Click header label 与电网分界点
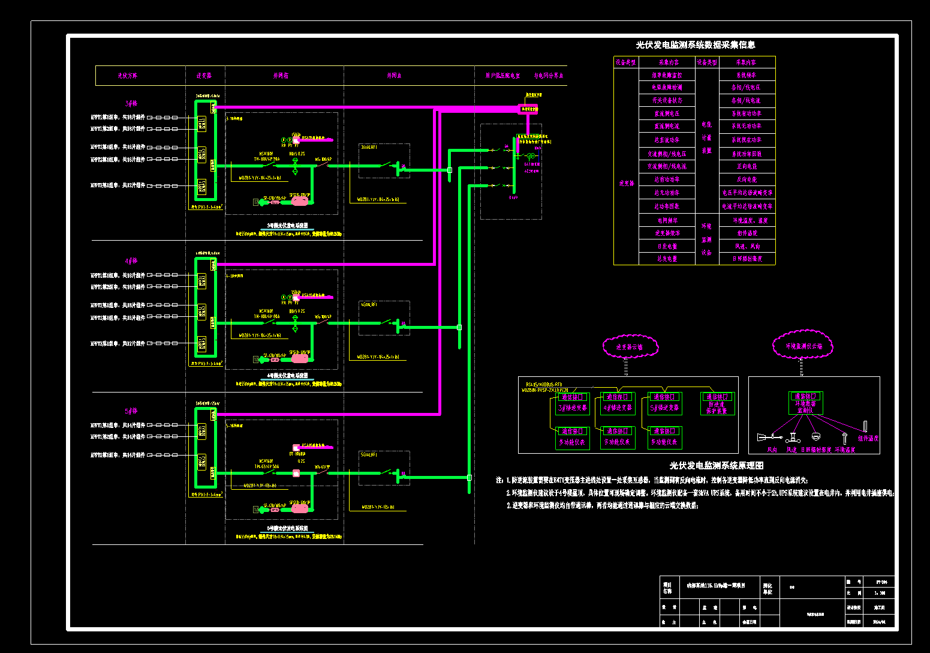930x653 pixels. pos(549,76)
